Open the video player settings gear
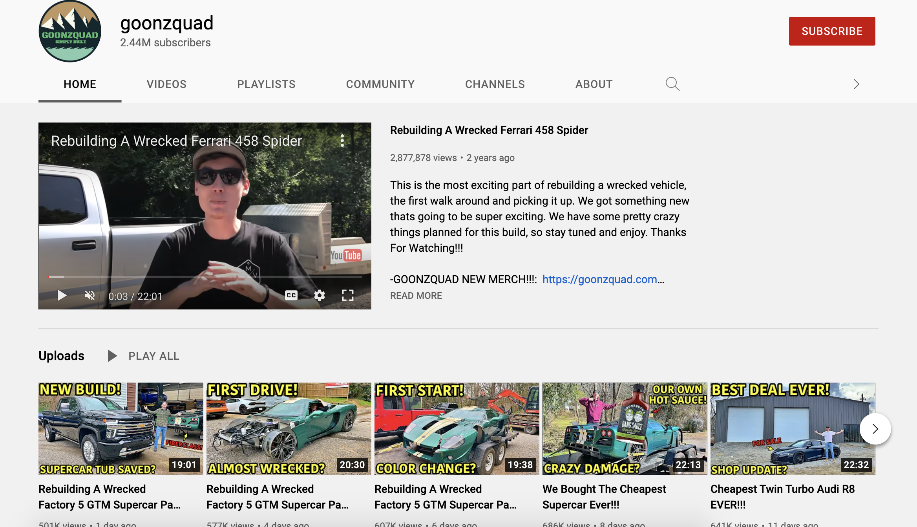 pos(320,295)
